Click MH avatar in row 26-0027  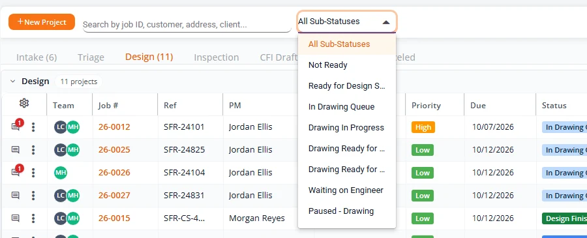(x=73, y=196)
